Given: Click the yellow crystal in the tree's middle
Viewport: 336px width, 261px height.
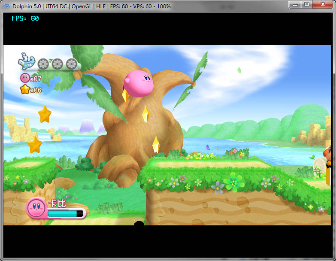Looking at the screenshot, I should pos(145,115).
